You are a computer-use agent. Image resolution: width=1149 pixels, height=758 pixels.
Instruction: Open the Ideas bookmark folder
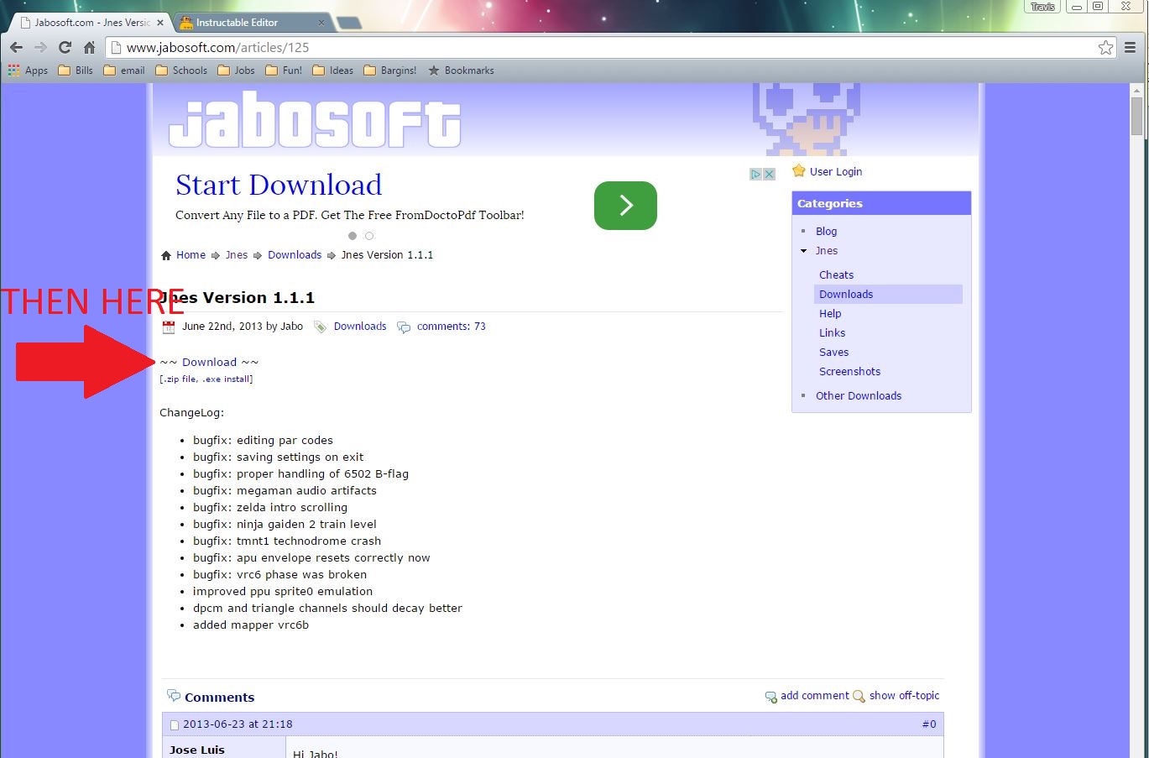point(332,71)
